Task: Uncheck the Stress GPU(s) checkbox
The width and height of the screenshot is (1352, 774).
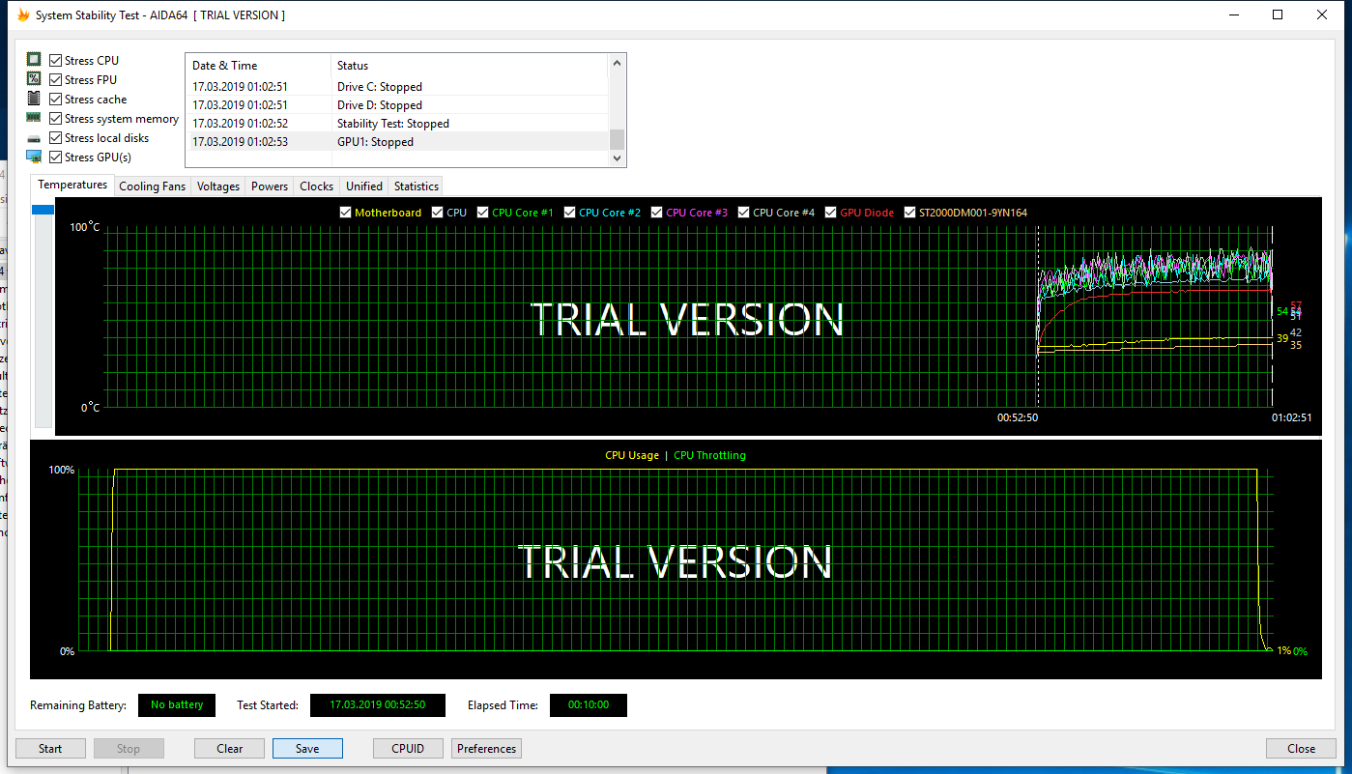Action: tap(55, 157)
